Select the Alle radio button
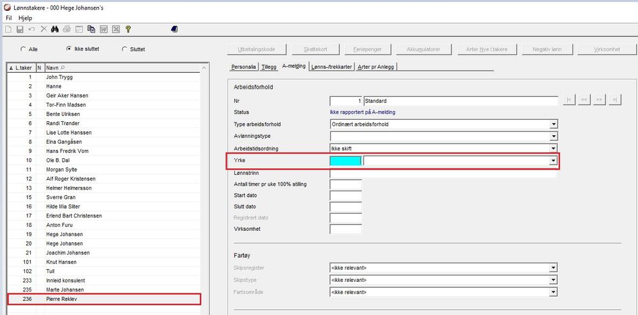 click(x=24, y=49)
